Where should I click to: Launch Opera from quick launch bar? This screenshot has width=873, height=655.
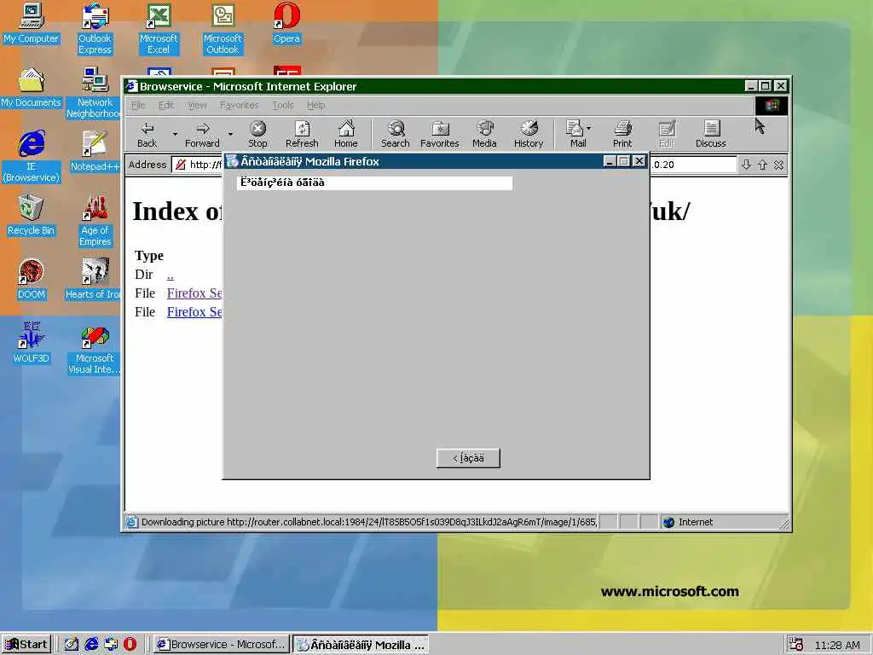pyautogui.click(x=130, y=645)
